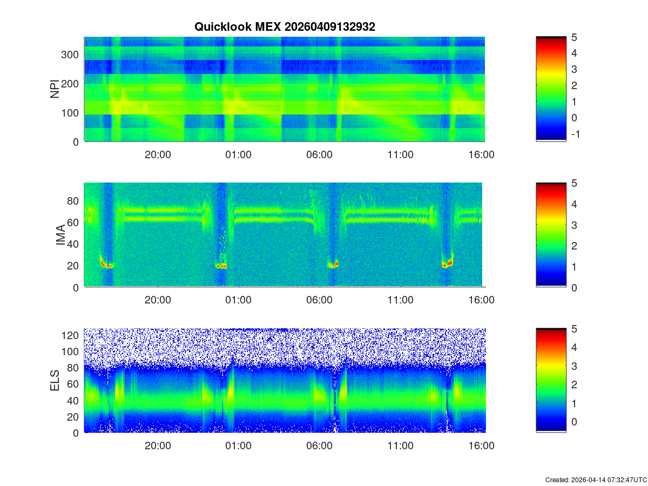Select the 11:00 tick under the NPI plot
This screenshot has width=648, height=486.
pos(400,154)
